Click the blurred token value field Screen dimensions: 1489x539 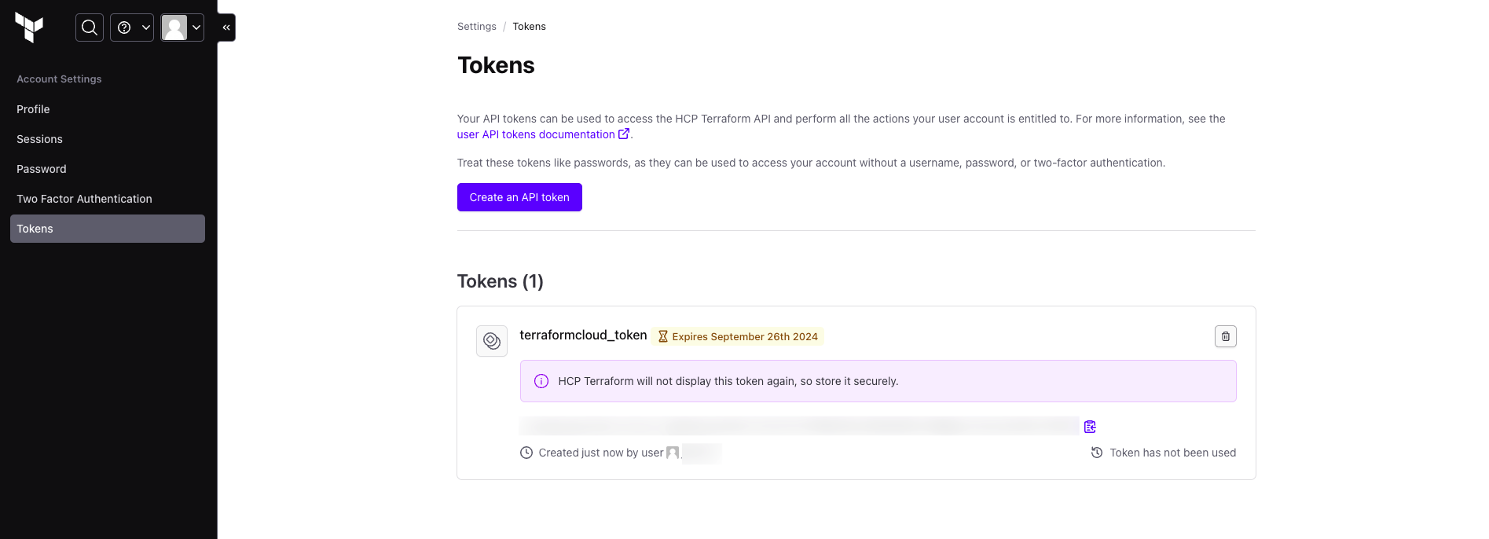point(799,426)
